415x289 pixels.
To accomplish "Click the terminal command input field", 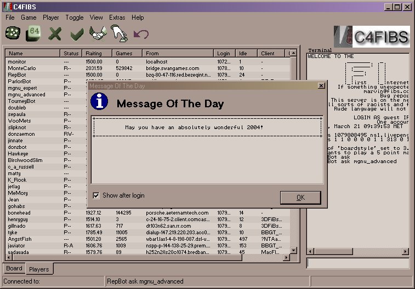I will click(357, 263).
